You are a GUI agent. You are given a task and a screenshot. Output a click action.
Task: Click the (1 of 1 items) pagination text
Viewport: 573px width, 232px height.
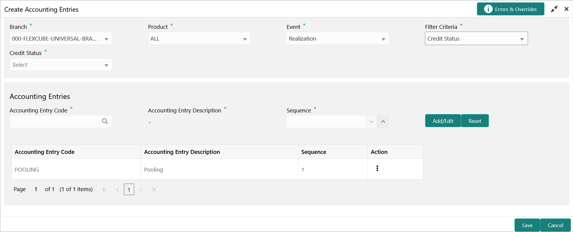click(76, 189)
